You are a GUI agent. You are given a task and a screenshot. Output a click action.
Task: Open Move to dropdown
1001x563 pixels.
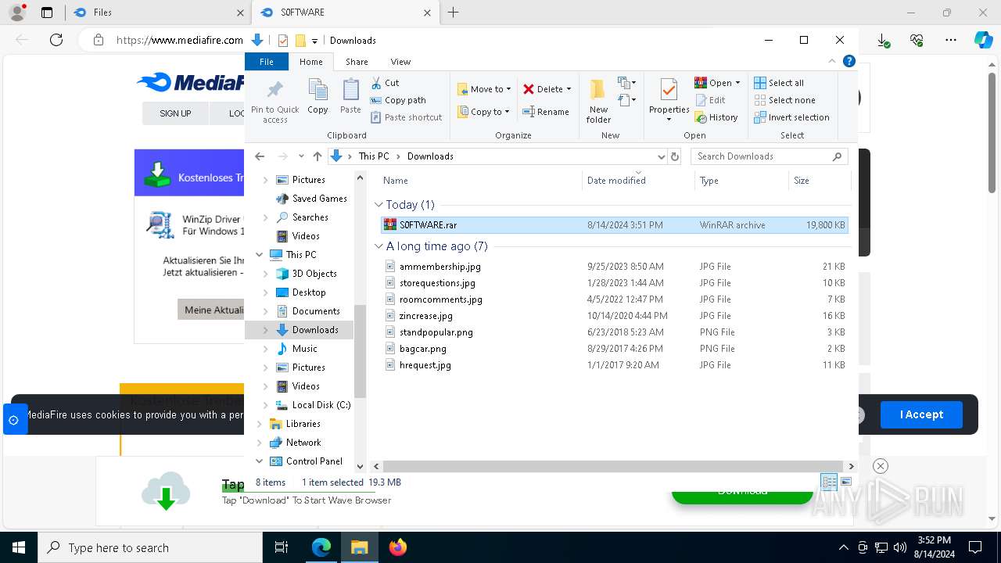[x=484, y=89]
